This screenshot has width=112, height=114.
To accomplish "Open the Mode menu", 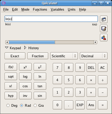I will click(25, 9).
